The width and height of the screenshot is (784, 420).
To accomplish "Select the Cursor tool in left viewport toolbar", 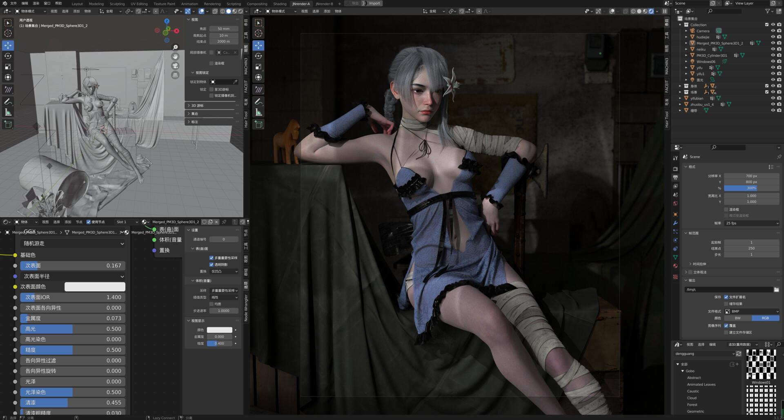I will 8,33.
